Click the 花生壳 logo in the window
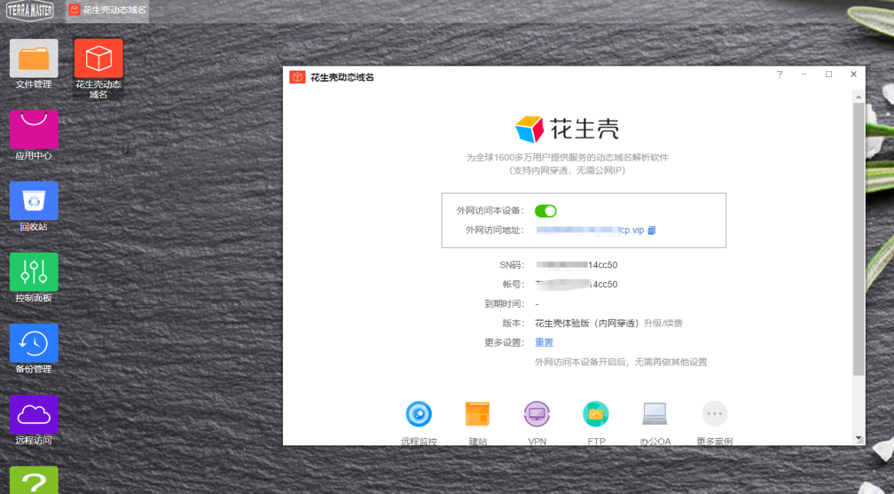 point(567,129)
